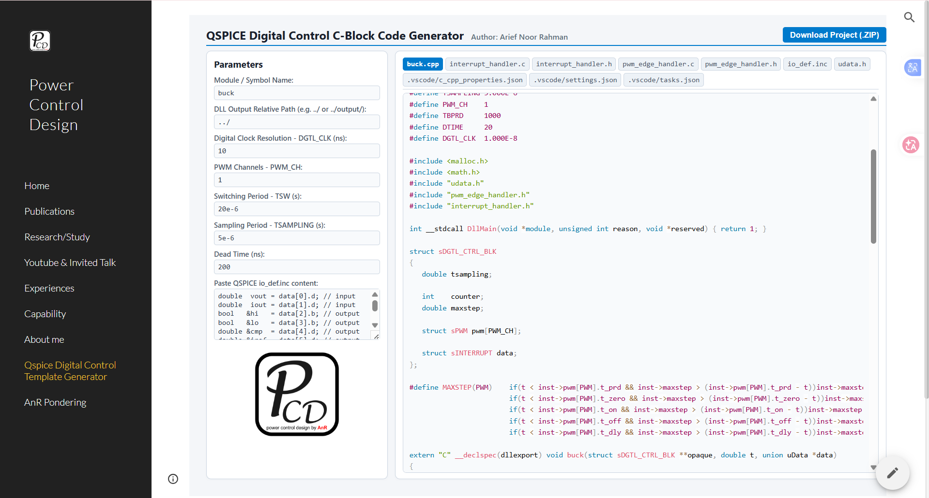Open Qspice Digital Control Template Generator link
The height and width of the screenshot is (498, 929).
(70, 371)
